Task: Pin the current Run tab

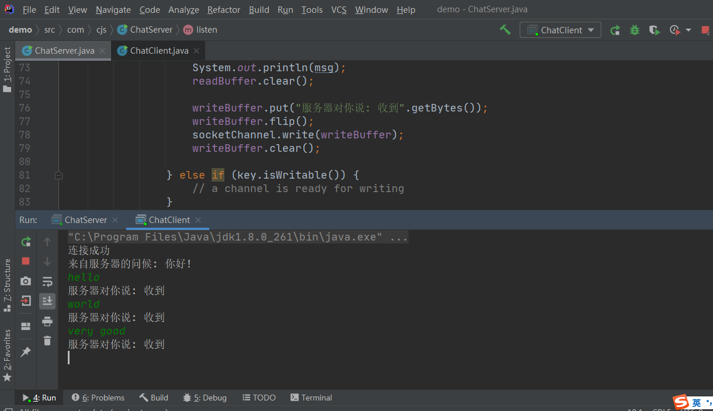Action: point(26,352)
